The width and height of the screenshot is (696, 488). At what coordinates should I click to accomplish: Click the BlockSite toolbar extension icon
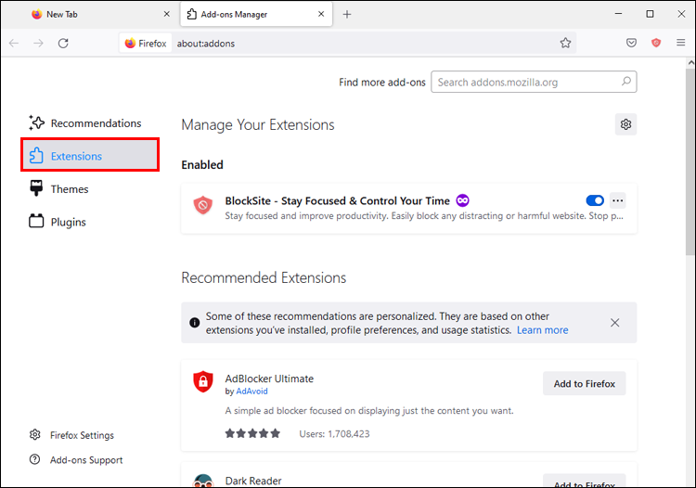pos(656,43)
